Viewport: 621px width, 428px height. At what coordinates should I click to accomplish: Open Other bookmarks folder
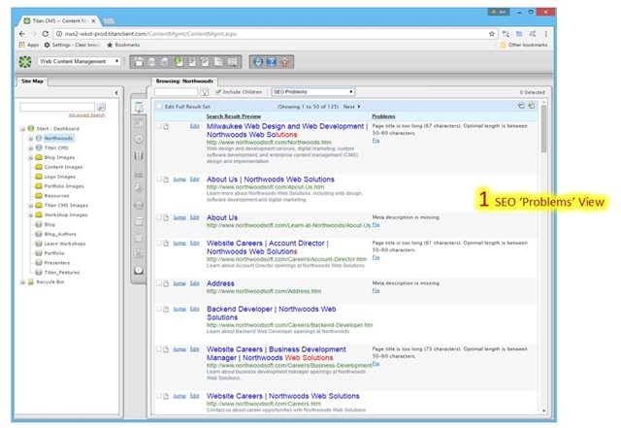point(524,45)
